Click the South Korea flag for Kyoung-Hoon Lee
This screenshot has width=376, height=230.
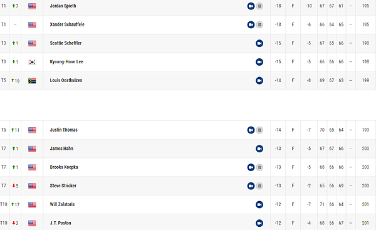coord(32,62)
